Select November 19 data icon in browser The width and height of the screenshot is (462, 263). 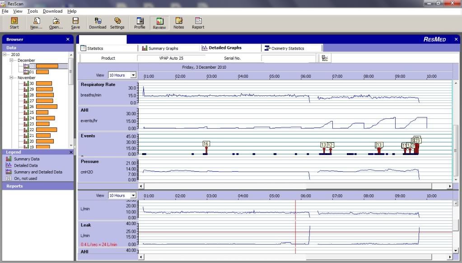26,147
